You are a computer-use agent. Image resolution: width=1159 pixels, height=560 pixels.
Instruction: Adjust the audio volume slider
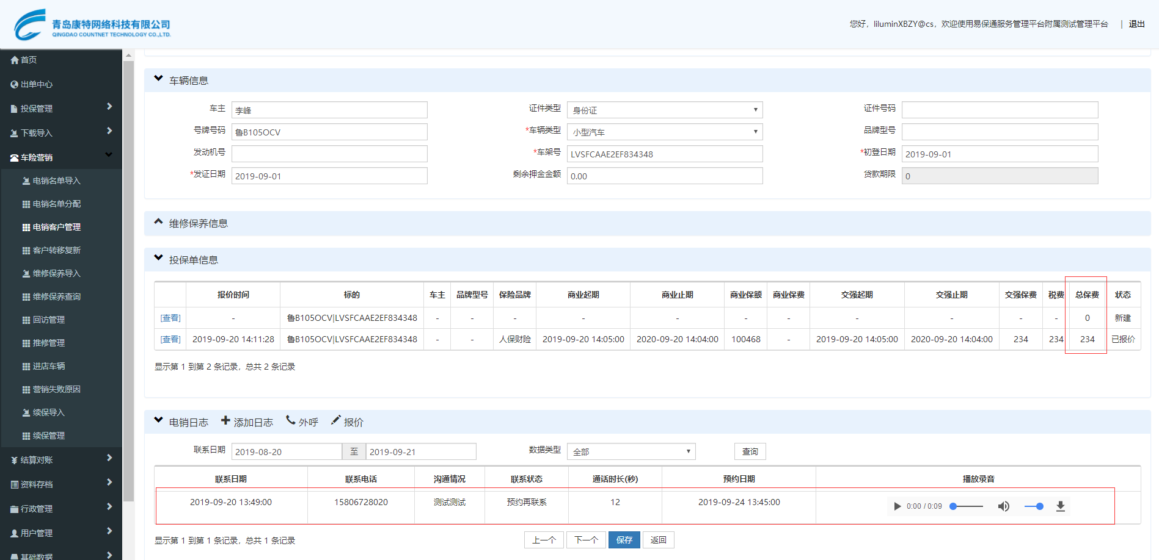(1034, 506)
